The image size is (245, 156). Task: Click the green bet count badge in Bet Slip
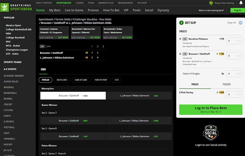181,23
